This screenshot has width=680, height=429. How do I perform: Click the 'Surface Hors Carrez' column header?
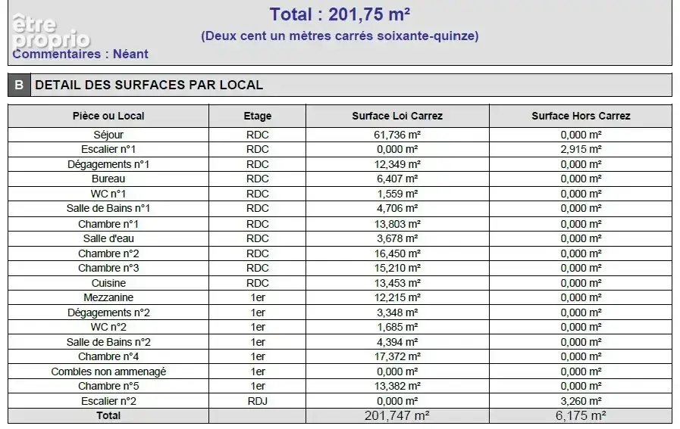(581, 116)
